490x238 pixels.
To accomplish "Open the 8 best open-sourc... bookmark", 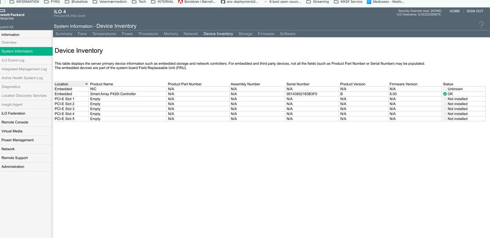I will (282, 2).
